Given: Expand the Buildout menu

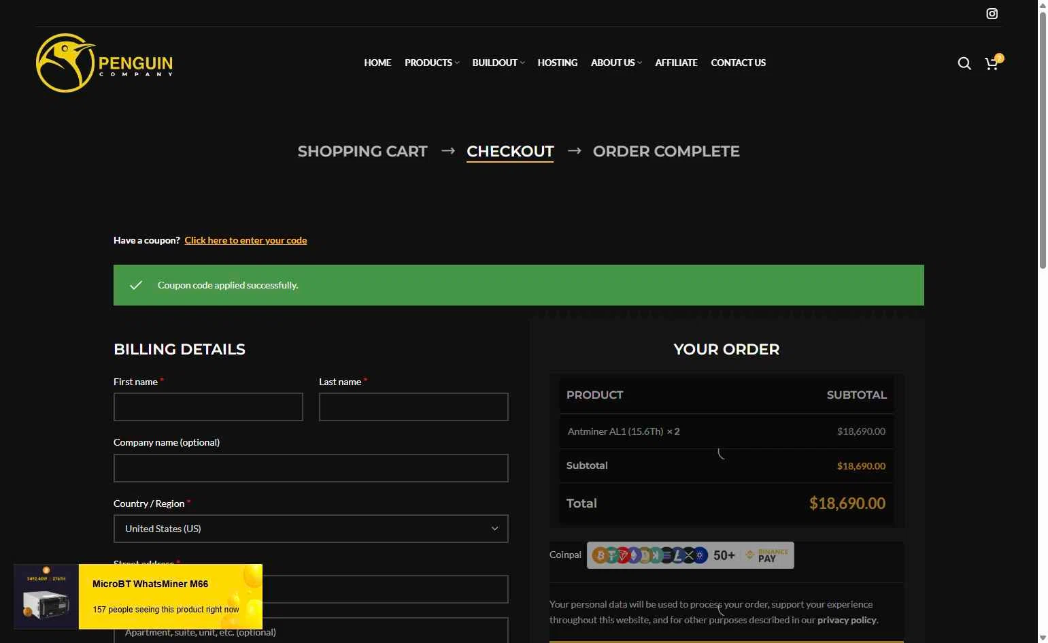Looking at the screenshot, I should [x=498, y=63].
